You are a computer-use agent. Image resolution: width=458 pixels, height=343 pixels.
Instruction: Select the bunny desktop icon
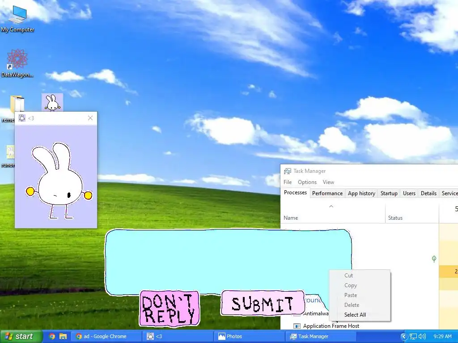[x=52, y=103]
